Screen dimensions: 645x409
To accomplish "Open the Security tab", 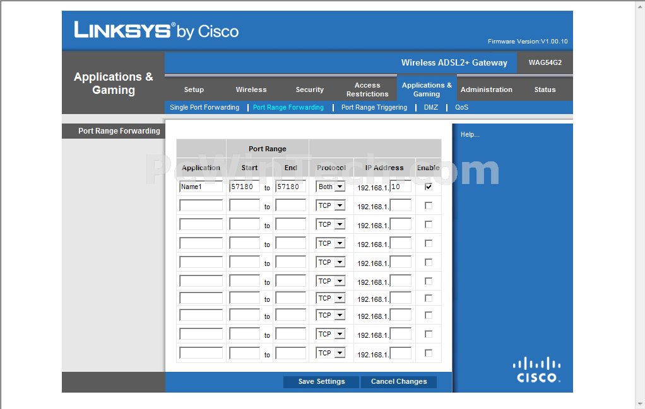I will (x=310, y=89).
